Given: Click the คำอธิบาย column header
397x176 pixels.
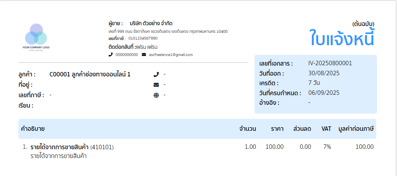Looking at the screenshot, I should 33,129.
